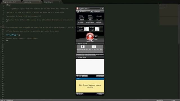Click the editor minimap preview
The image size is (180, 101).
point(168,15)
